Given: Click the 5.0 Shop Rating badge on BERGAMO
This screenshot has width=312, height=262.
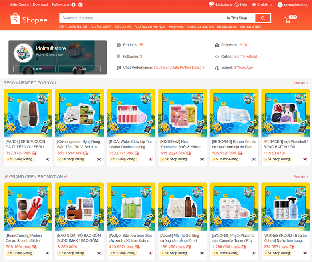Looking at the screenshot, I should 225,159.
